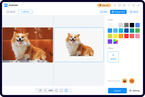
Task: Maximize the AnyErase window
Action: click(134, 5)
